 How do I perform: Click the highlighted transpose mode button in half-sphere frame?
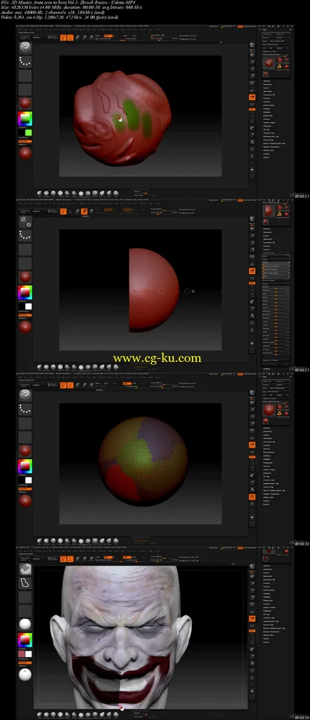click(x=85, y=211)
